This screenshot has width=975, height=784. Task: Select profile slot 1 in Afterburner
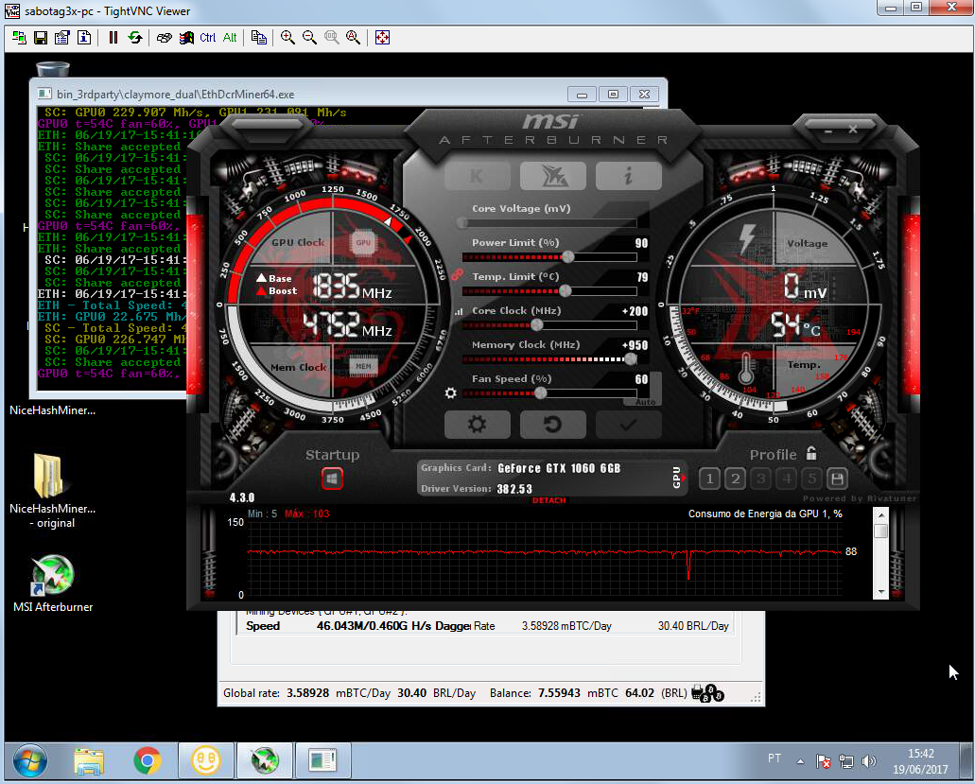tap(709, 479)
